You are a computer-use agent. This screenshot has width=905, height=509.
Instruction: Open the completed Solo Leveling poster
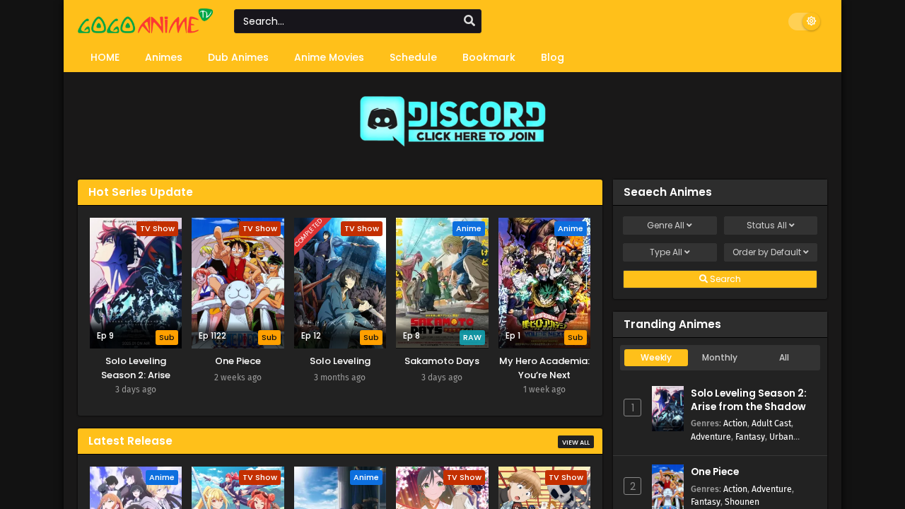coord(340,283)
